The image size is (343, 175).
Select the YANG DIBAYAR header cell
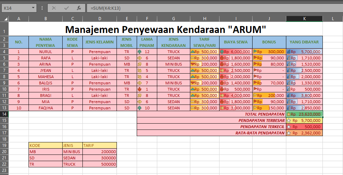(x=304, y=42)
